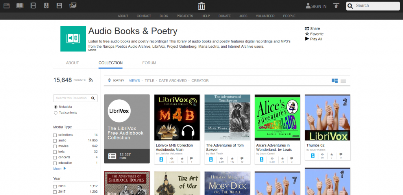Image resolution: width=403 pixels, height=195 pixels.
Task: Click views eye icon on Thumbs 02 card
Action: point(322,154)
